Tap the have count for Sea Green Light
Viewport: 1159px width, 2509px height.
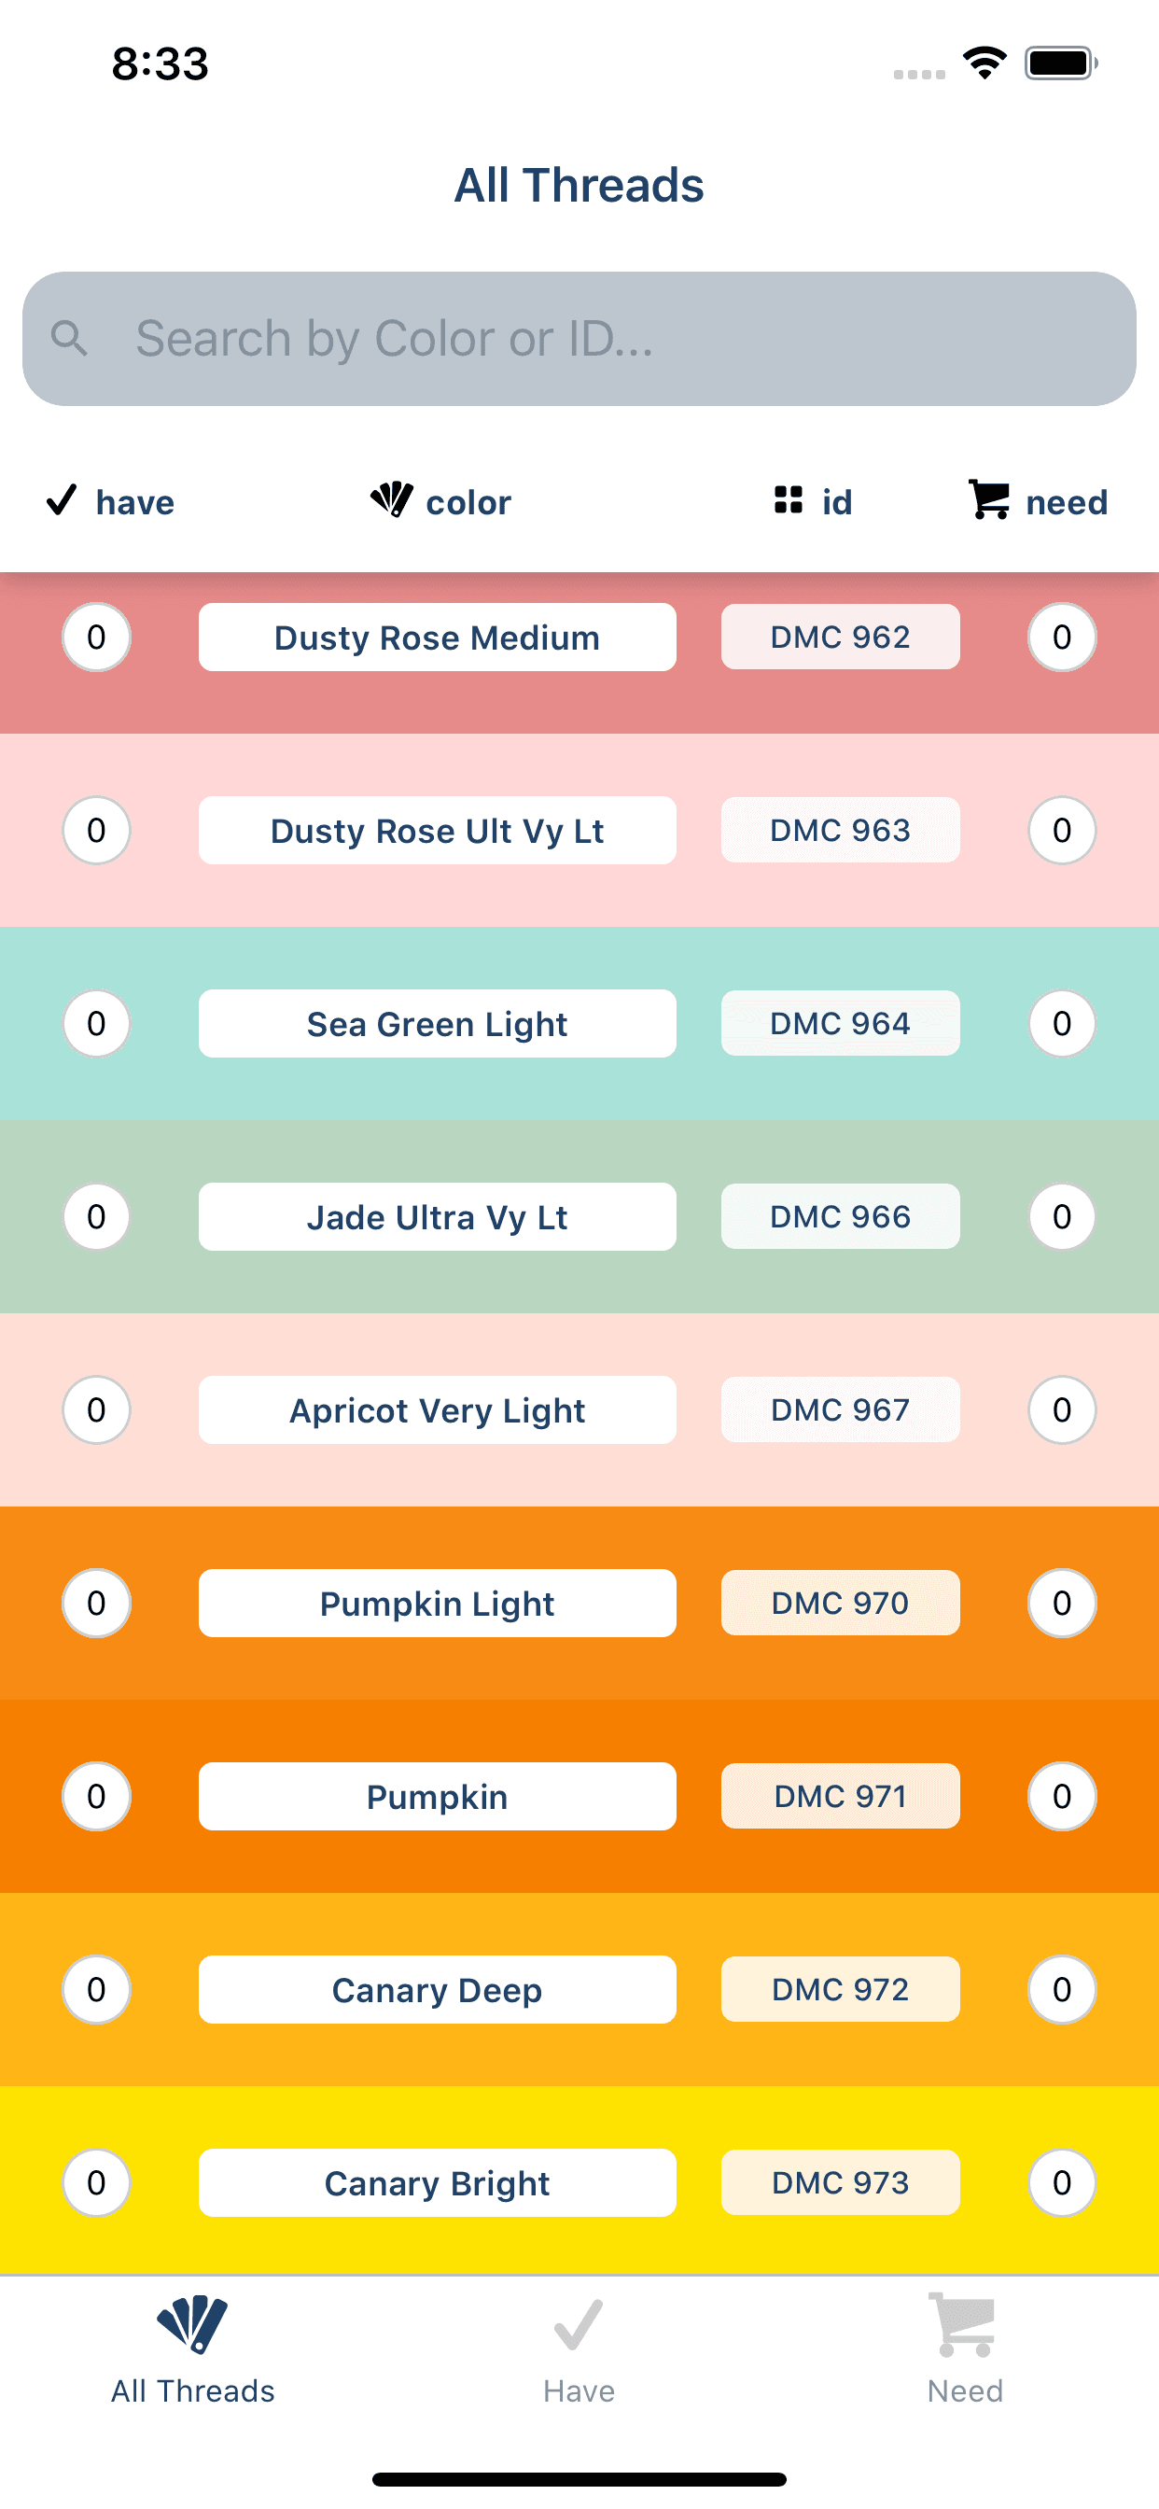(96, 1024)
